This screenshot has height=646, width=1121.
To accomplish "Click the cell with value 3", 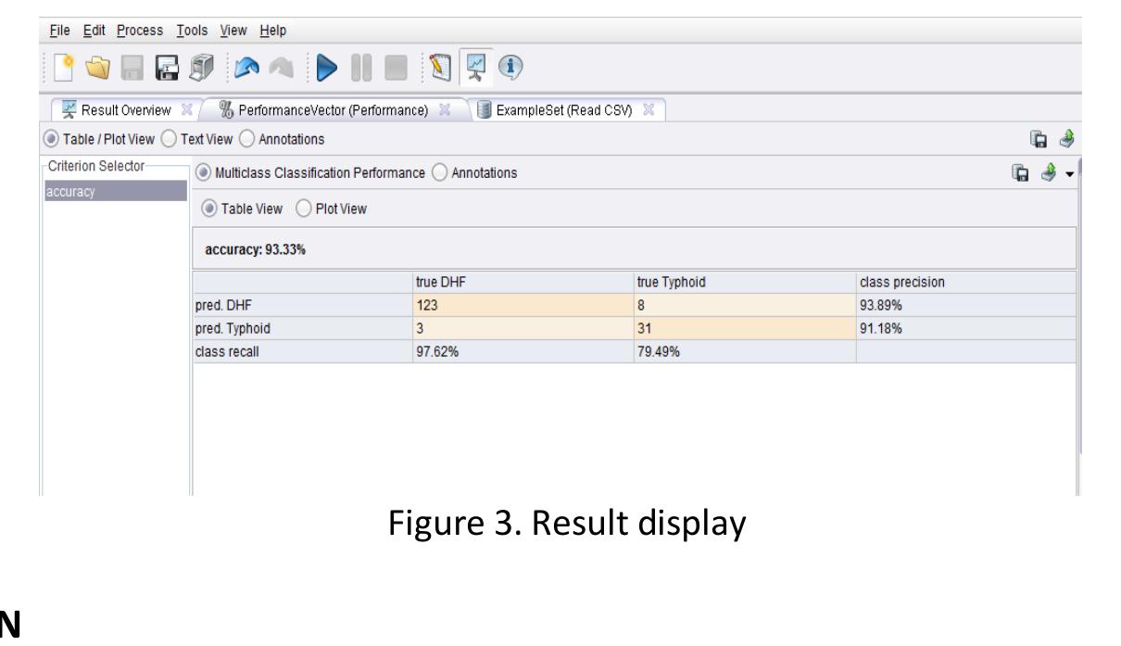I will [x=523, y=328].
